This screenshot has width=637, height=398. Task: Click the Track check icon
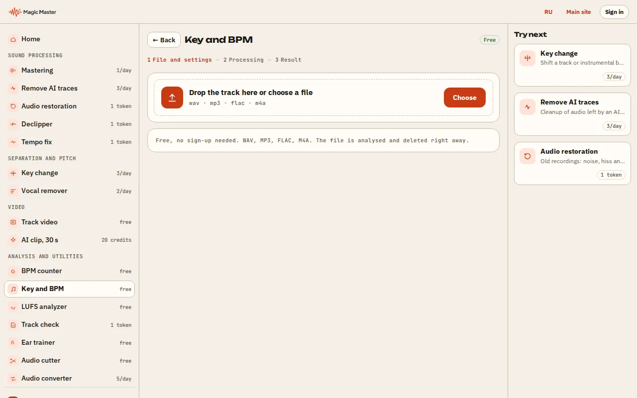pyautogui.click(x=13, y=325)
